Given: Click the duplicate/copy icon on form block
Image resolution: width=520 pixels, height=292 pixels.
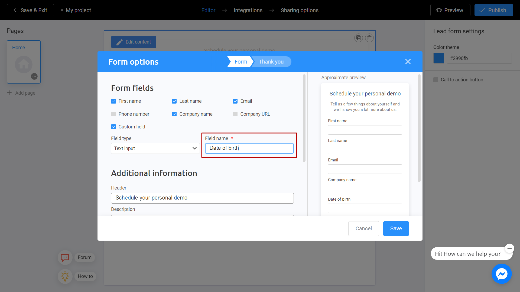Looking at the screenshot, I should [x=359, y=38].
